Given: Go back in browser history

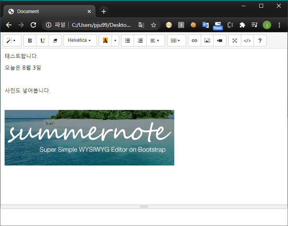Looking at the screenshot, I should pyautogui.click(x=9, y=25).
